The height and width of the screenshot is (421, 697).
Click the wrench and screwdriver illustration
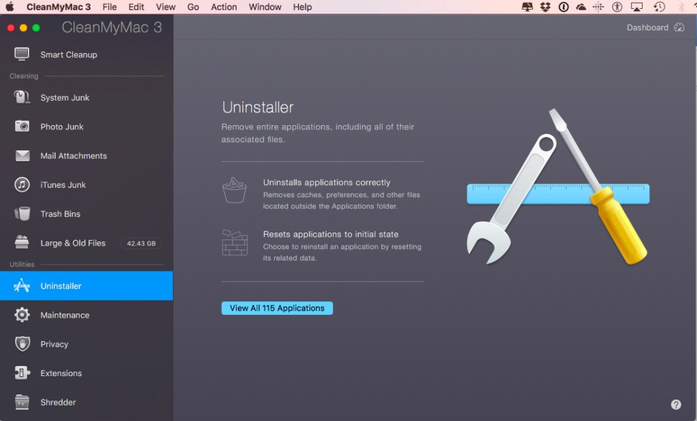(x=557, y=186)
